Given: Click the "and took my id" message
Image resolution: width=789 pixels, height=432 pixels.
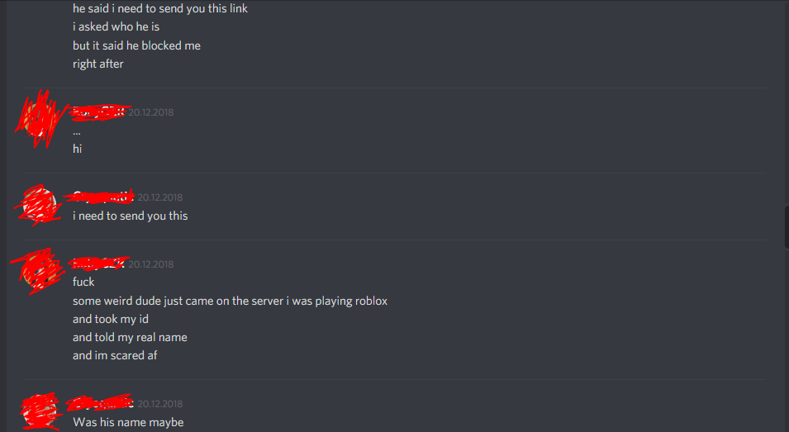Looking at the screenshot, I should coord(111,320).
